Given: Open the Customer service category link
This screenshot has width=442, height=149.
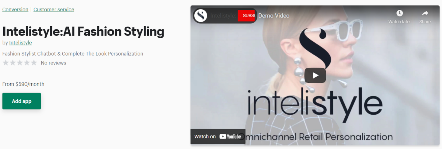Looking at the screenshot, I should click(54, 10).
